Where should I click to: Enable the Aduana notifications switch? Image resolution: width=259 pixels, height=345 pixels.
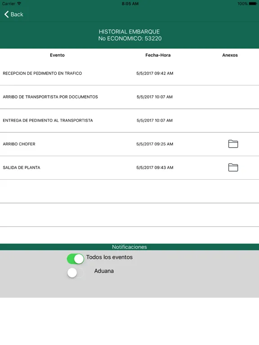(76, 273)
